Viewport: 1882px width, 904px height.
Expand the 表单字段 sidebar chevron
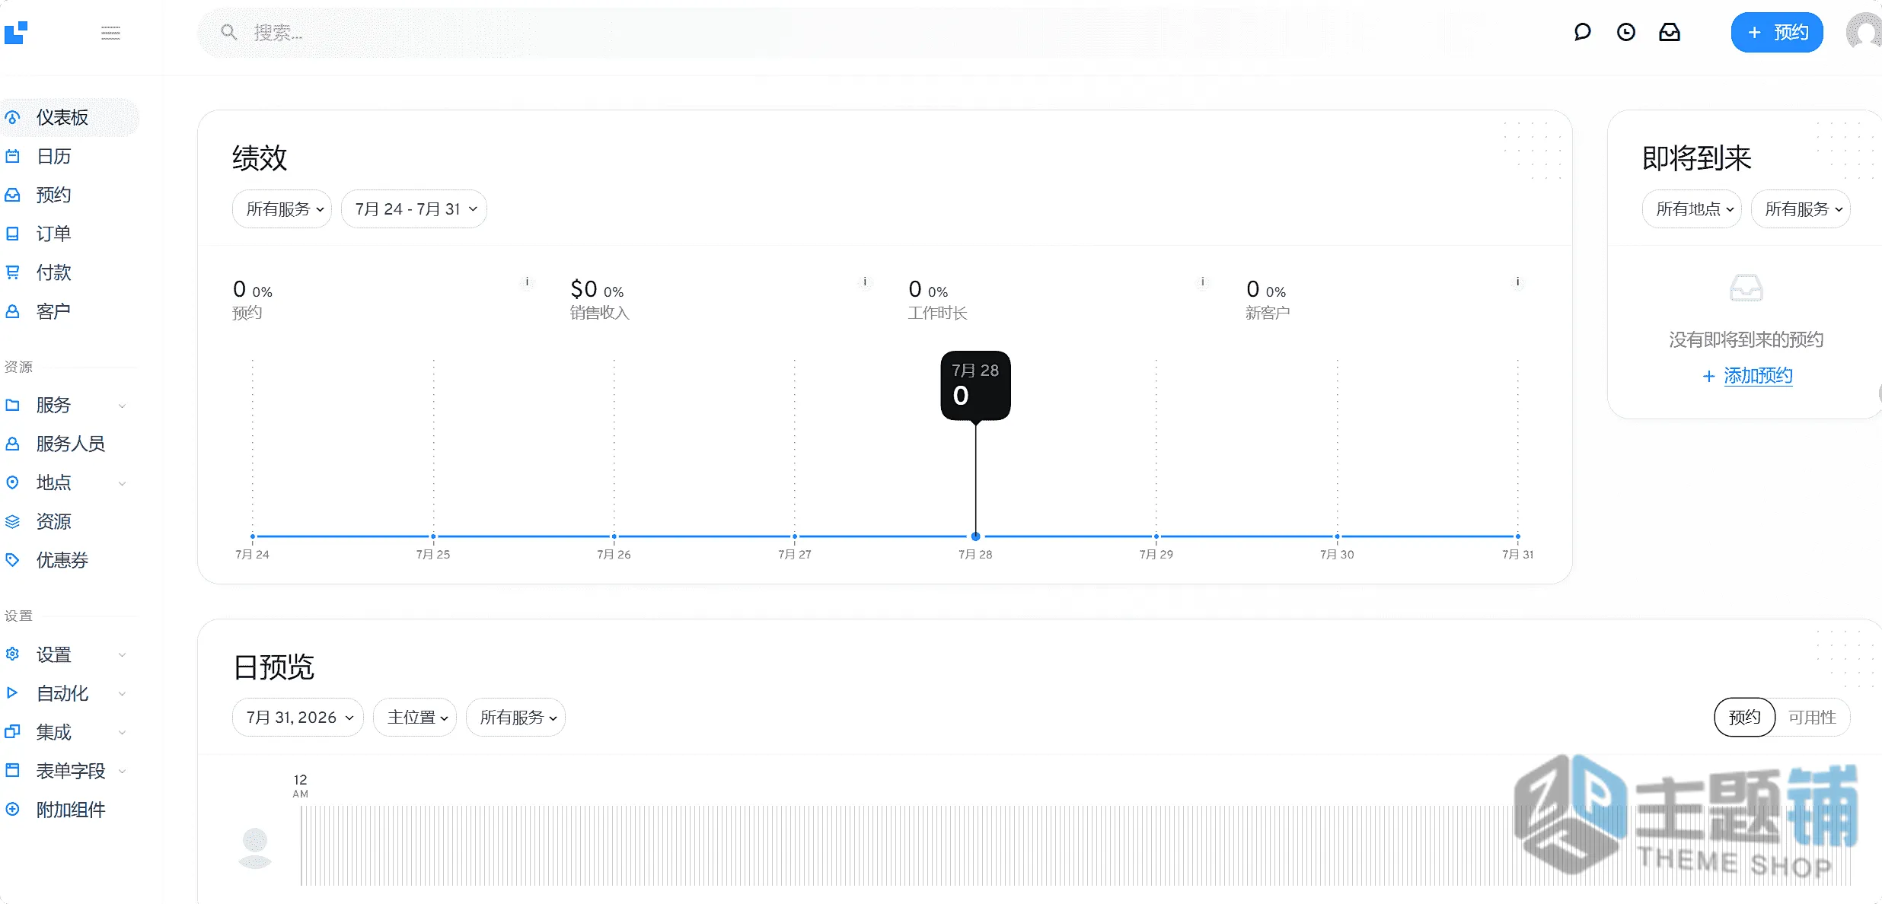pos(122,772)
